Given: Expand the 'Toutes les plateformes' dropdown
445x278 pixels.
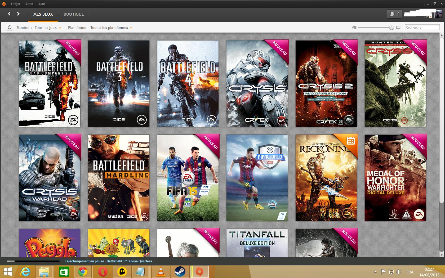Looking at the screenshot, I should pyautogui.click(x=111, y=28).
